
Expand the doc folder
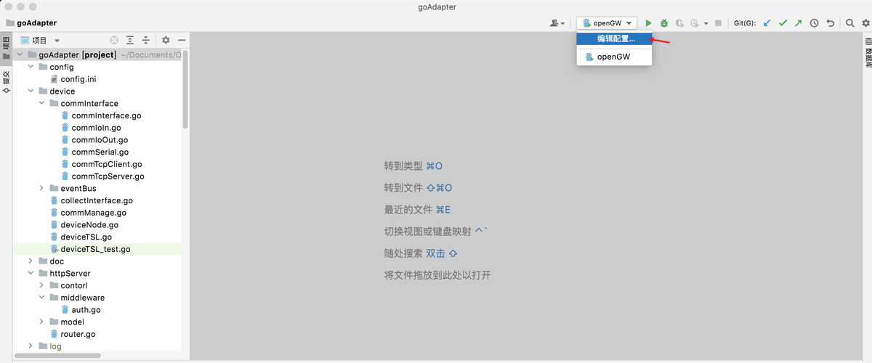[31, 261]
